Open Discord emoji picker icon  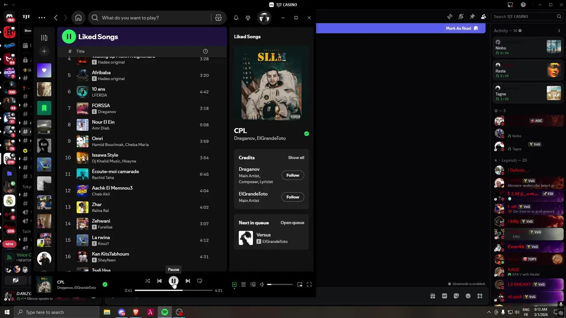tap(468, 296)
